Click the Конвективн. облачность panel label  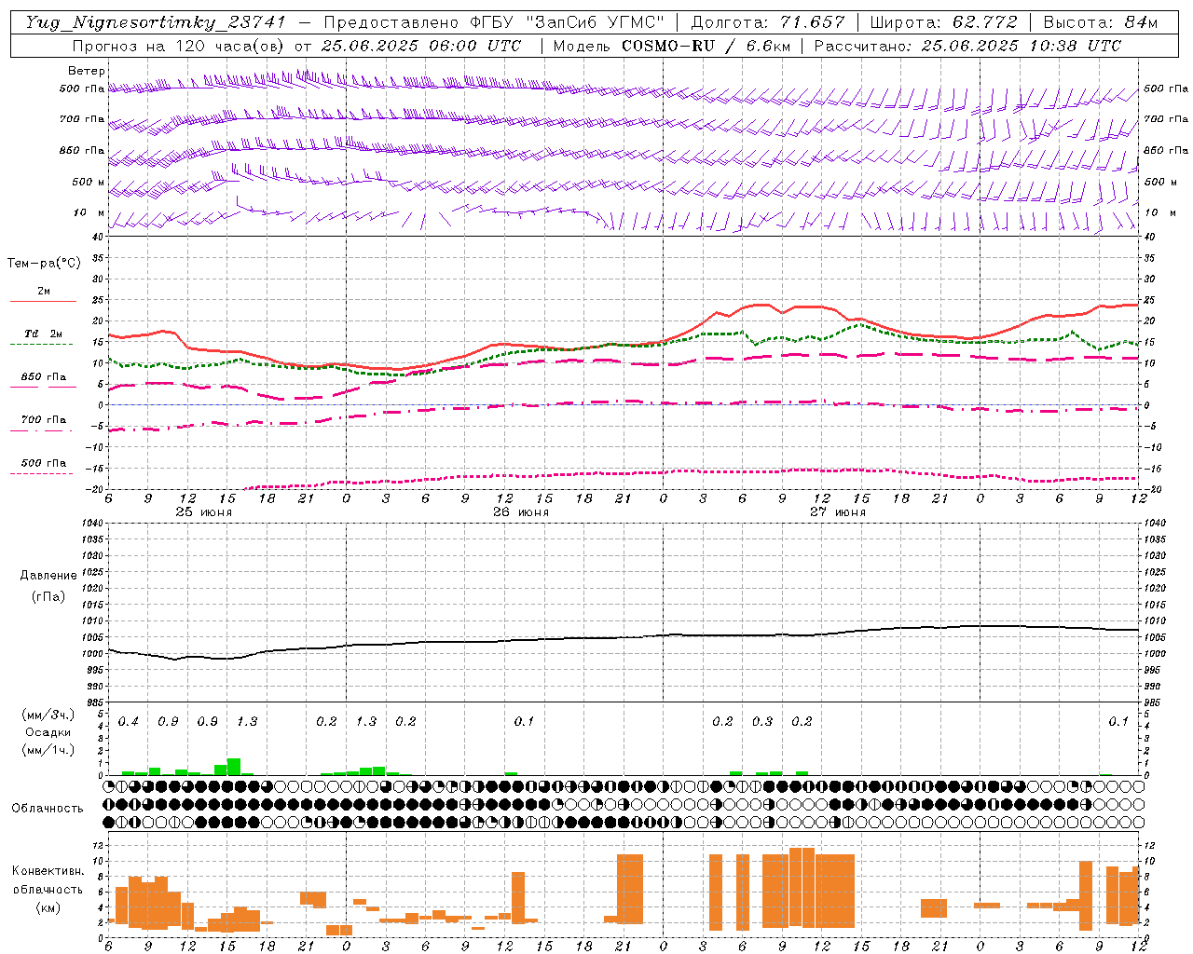(x=48, y=879)
